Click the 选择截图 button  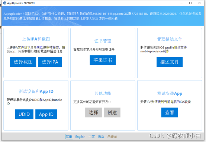[23, 62]
